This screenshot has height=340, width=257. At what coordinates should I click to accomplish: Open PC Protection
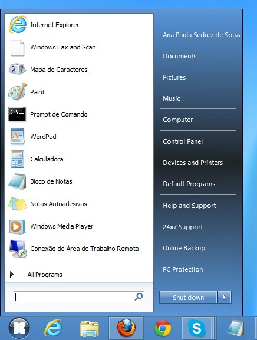point(183,269)
